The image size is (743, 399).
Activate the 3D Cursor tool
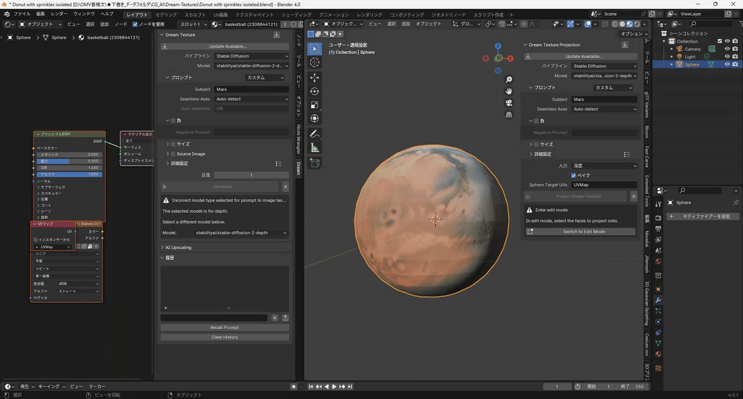pos(315,62)
